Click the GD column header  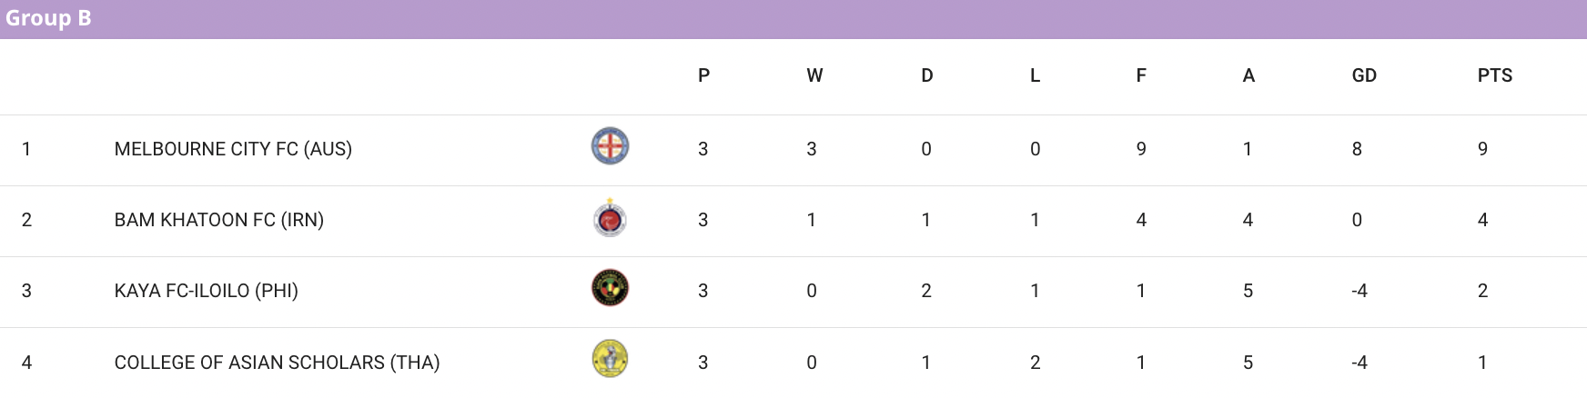click(x=1364, y=75)
